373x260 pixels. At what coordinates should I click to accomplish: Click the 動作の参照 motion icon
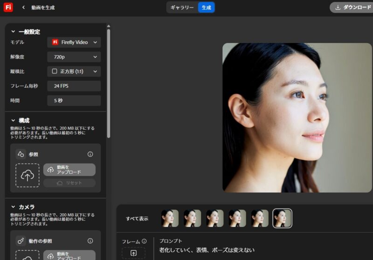pyautogui.click(x=21, y=241)
